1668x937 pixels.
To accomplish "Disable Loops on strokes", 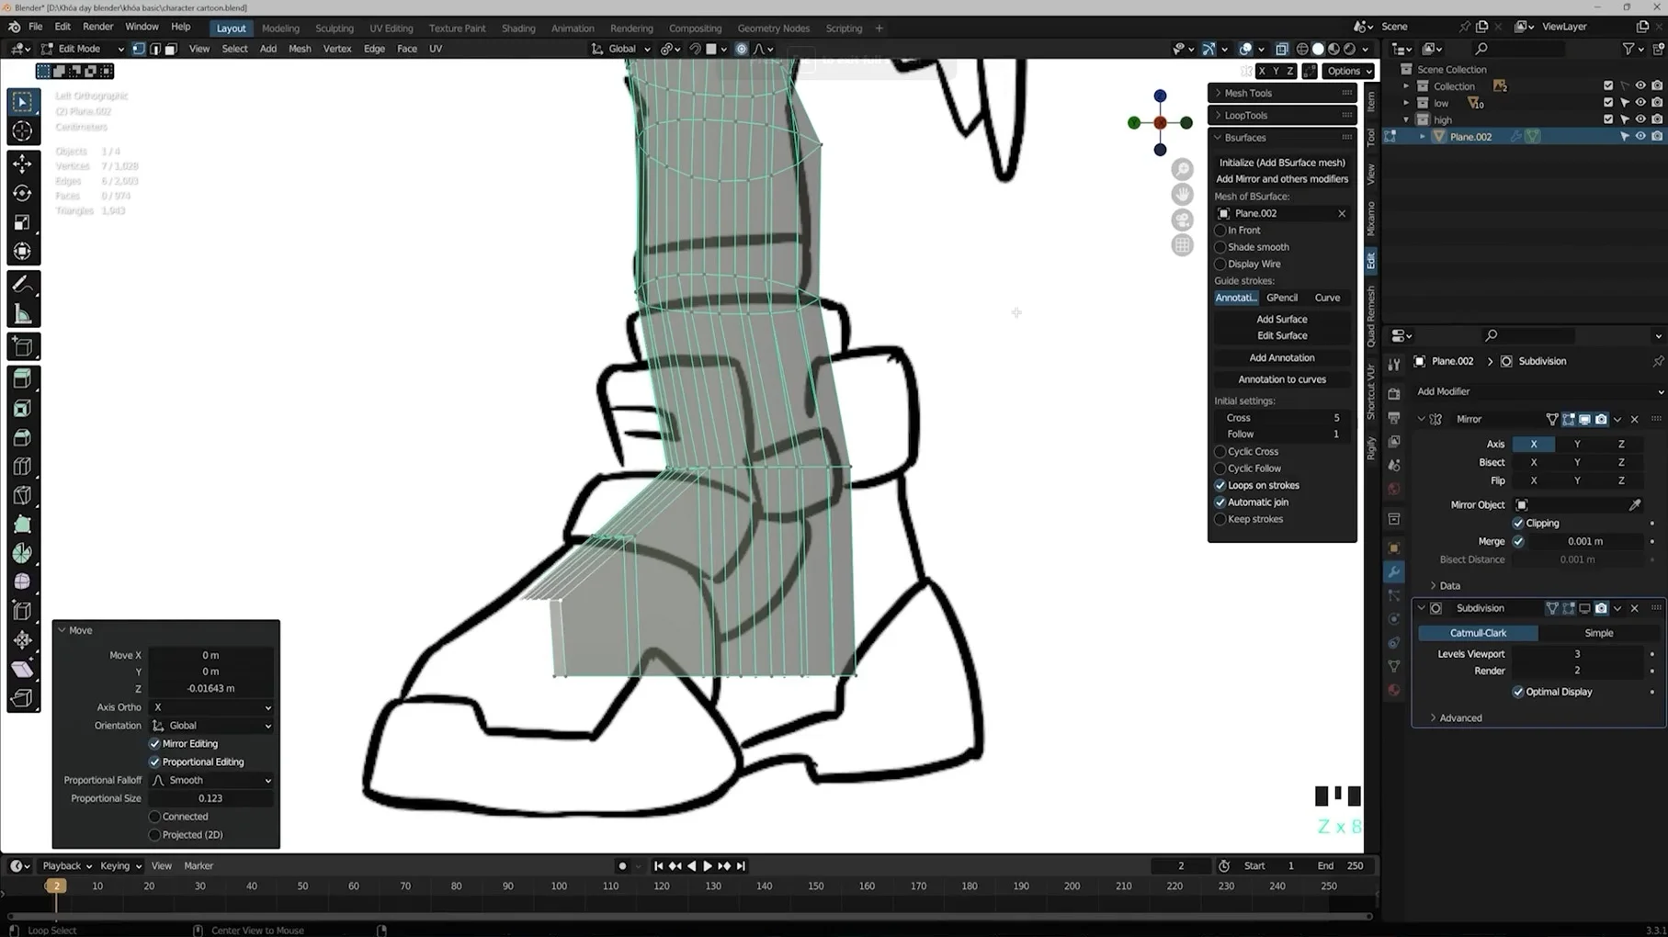I will coord(1220,486).
